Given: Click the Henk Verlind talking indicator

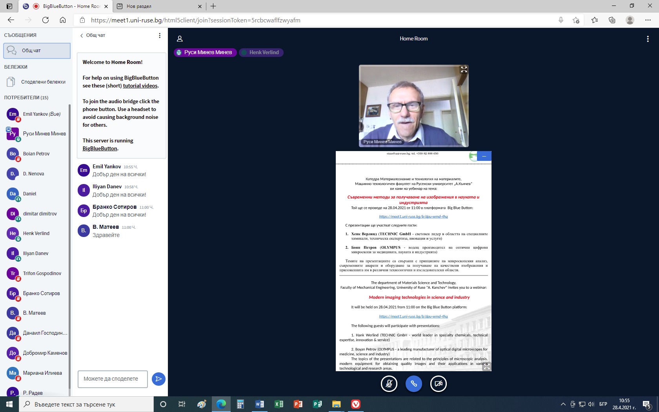Looking at the screenshot, I should click(261, 53).
